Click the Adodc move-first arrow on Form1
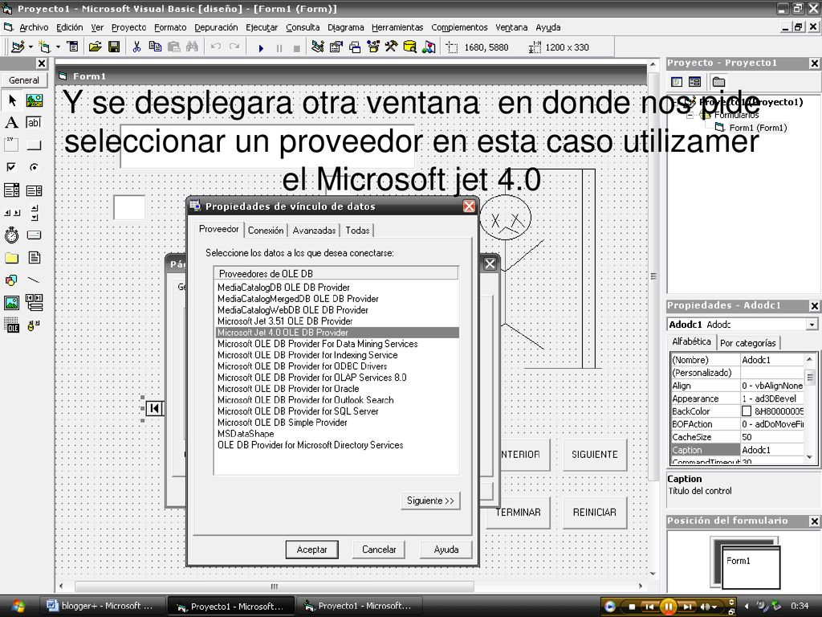Screen dimensions: 822x617 (x=154, y=408)
